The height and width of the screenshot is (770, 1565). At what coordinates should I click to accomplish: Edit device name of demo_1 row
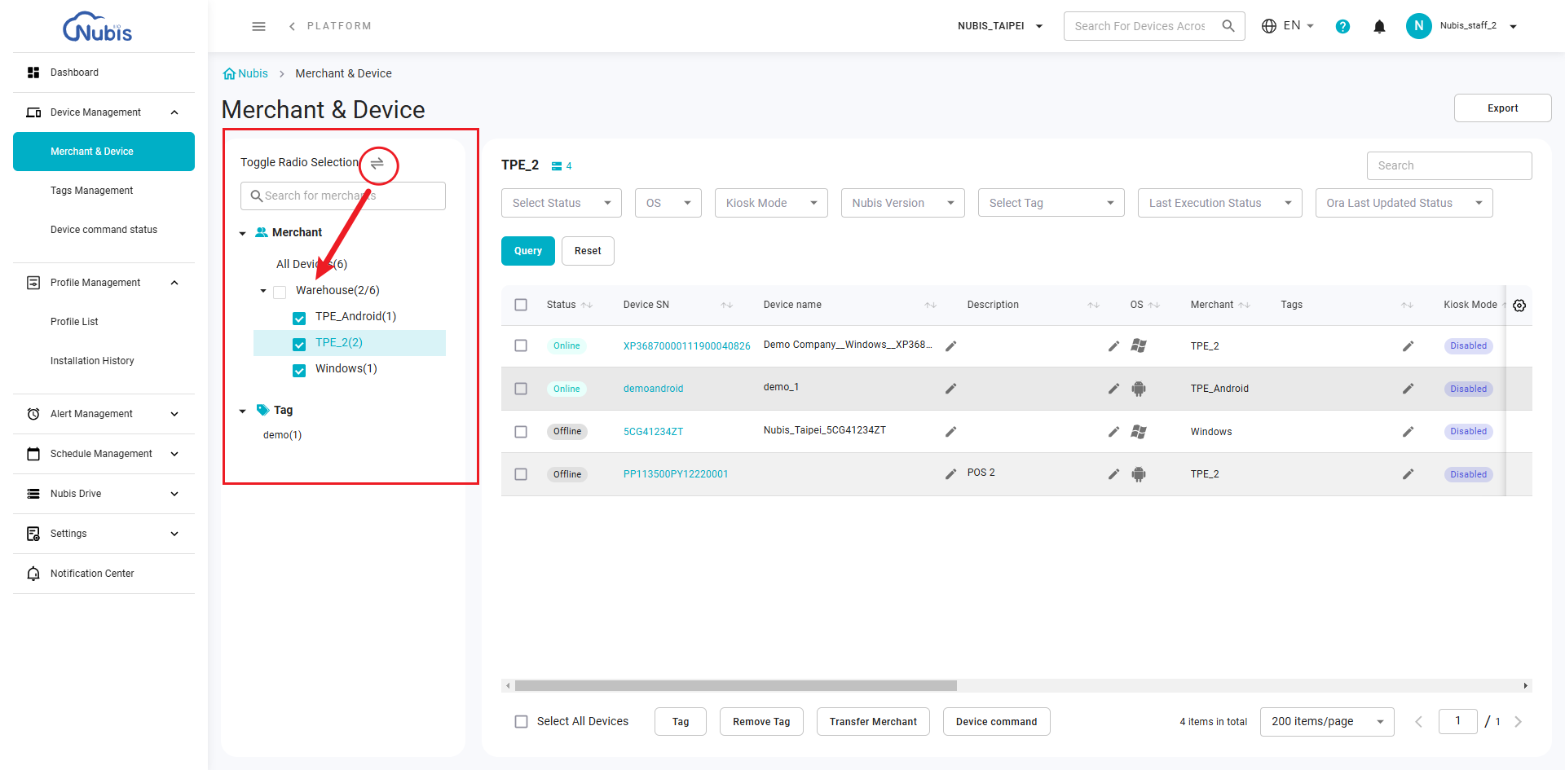coord(950,389)
